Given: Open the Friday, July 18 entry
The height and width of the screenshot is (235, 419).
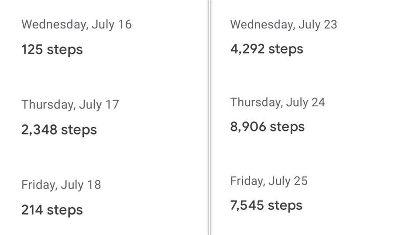Looking at the screenshot, I should pyautogui.click(x=61, y=185).
